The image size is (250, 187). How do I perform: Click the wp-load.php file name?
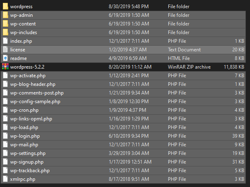pos(25,127)
